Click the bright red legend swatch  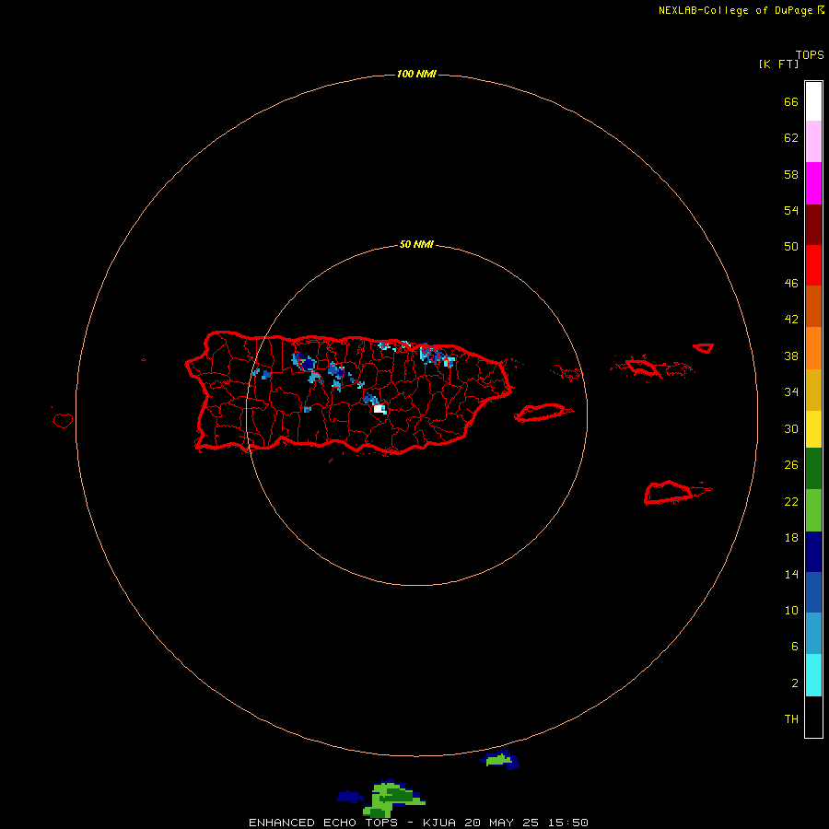pos(813,265)
